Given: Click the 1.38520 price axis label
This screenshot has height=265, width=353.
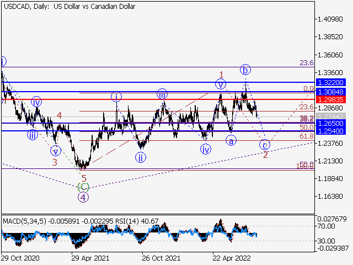Looking at the screenshot, I should [x=330, y=37].
